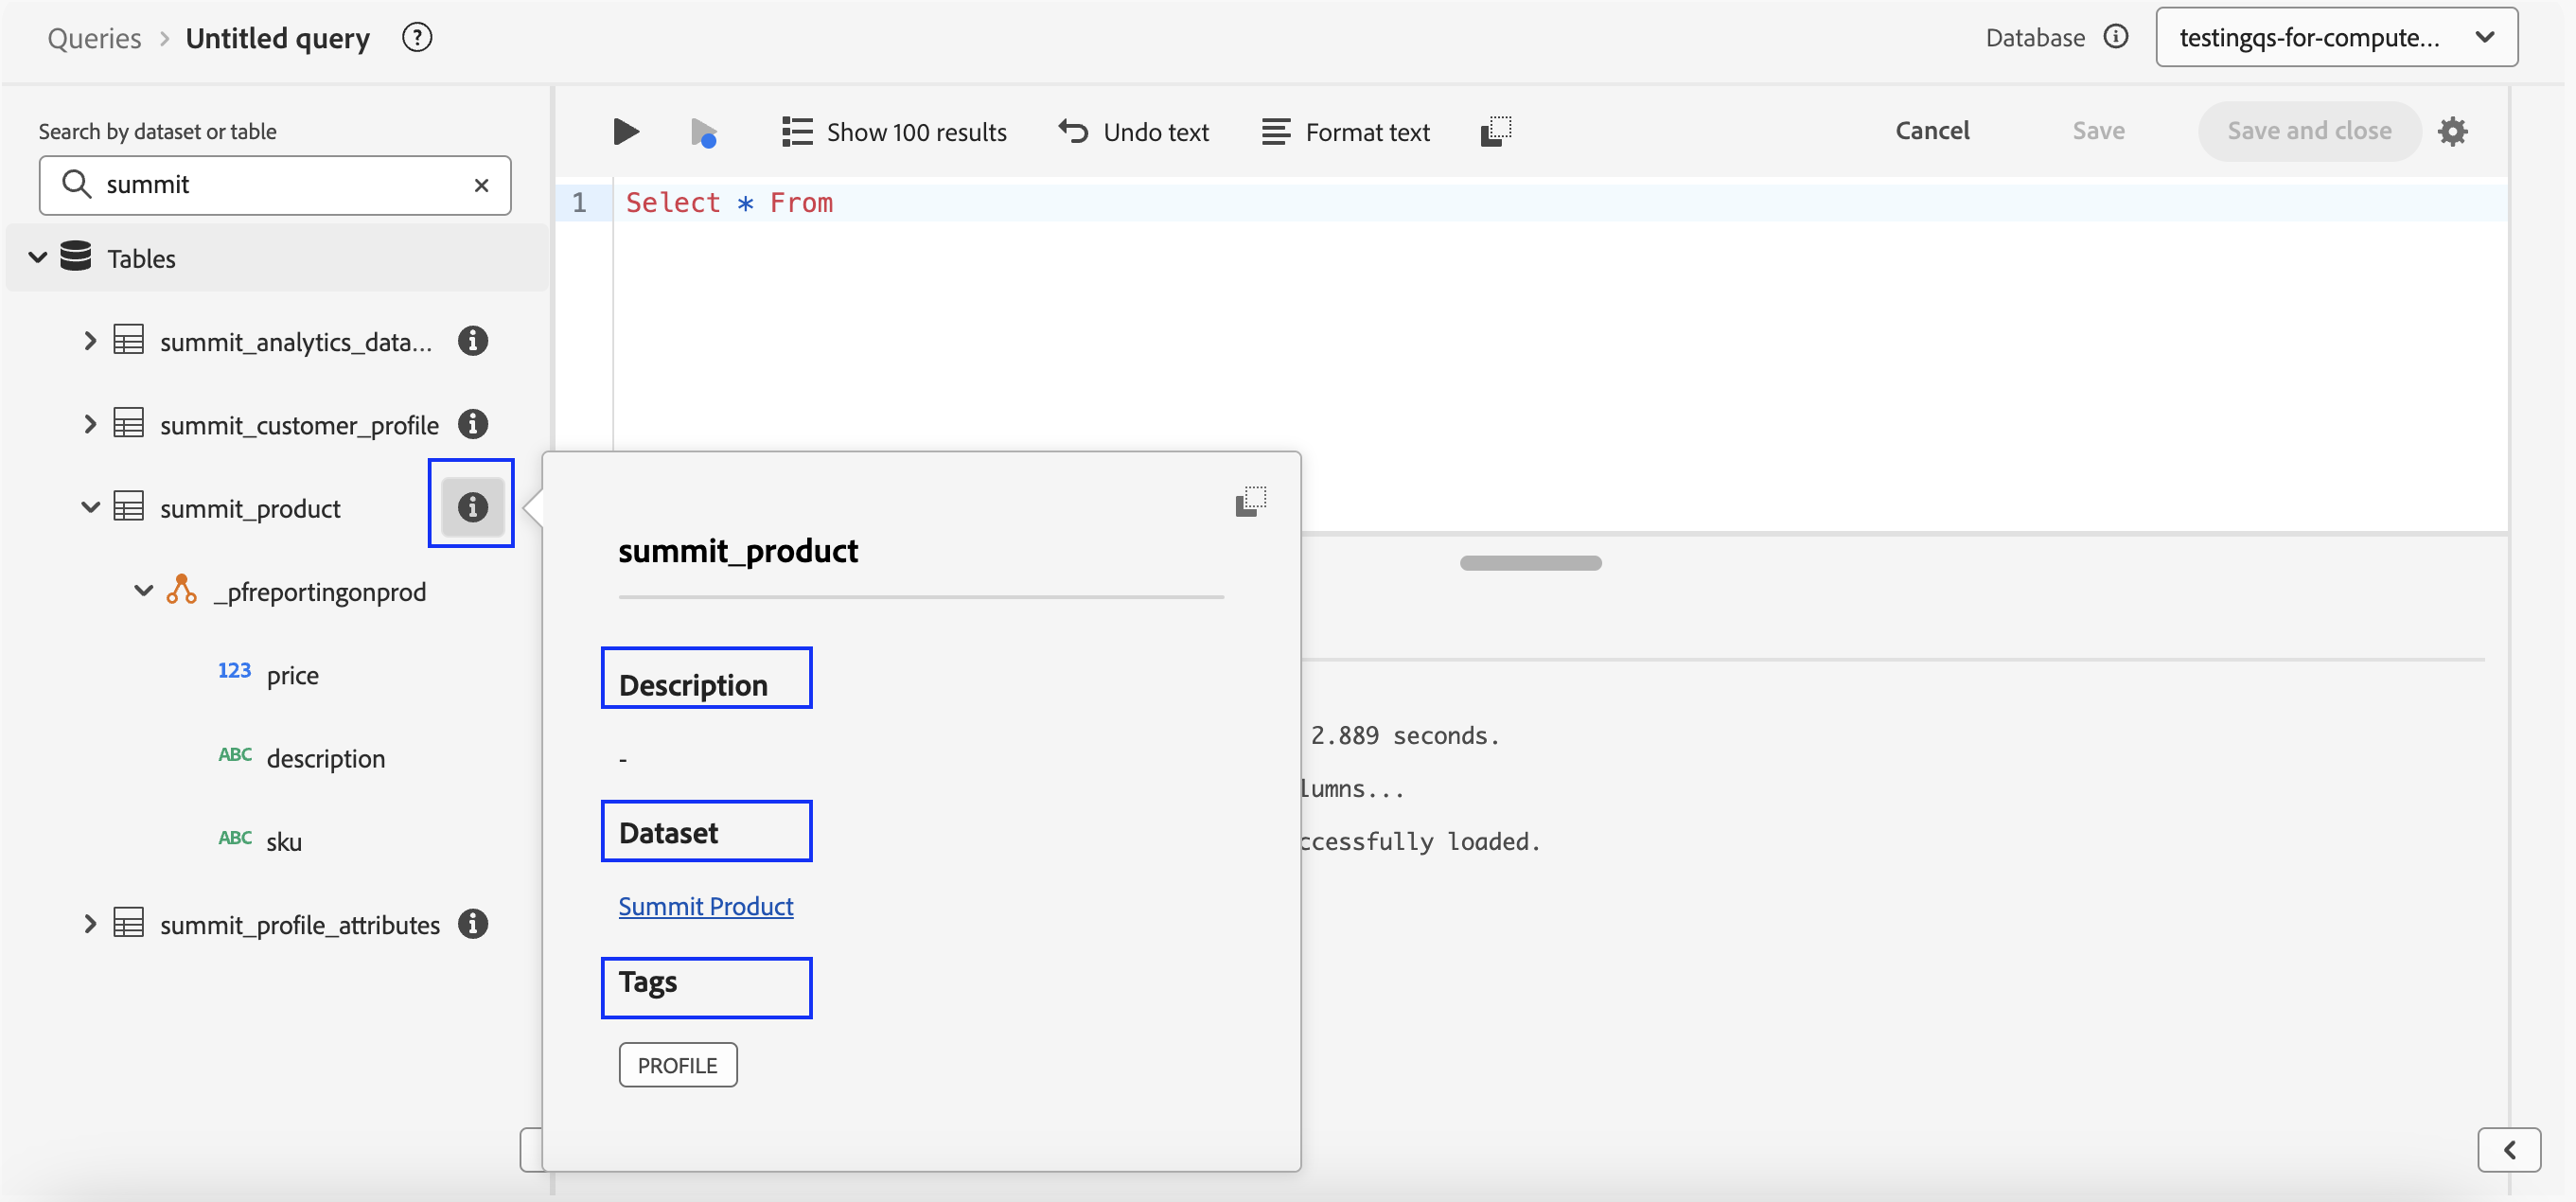Click the PROFILE button in the popup
2576x1202 pixels.
(x=677, y=1064)
